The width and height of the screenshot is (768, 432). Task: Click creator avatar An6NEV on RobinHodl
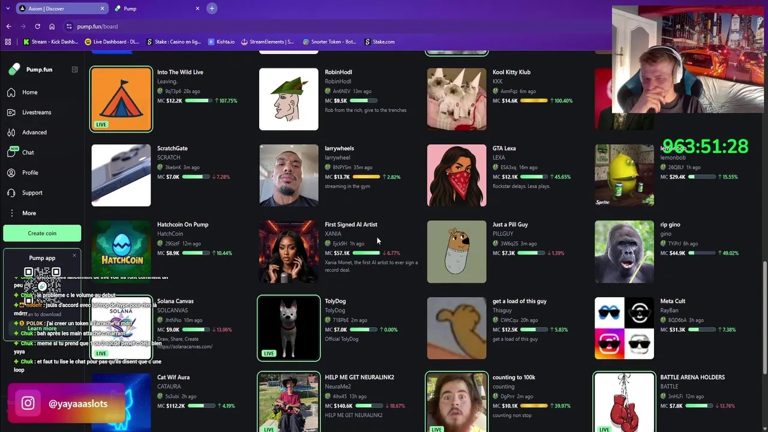pos(328,91)
